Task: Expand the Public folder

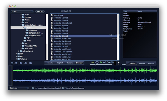Action: [21, 20]
